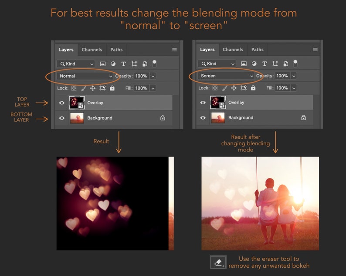Lock image pixels brush icon in left panel

[83, 88]
